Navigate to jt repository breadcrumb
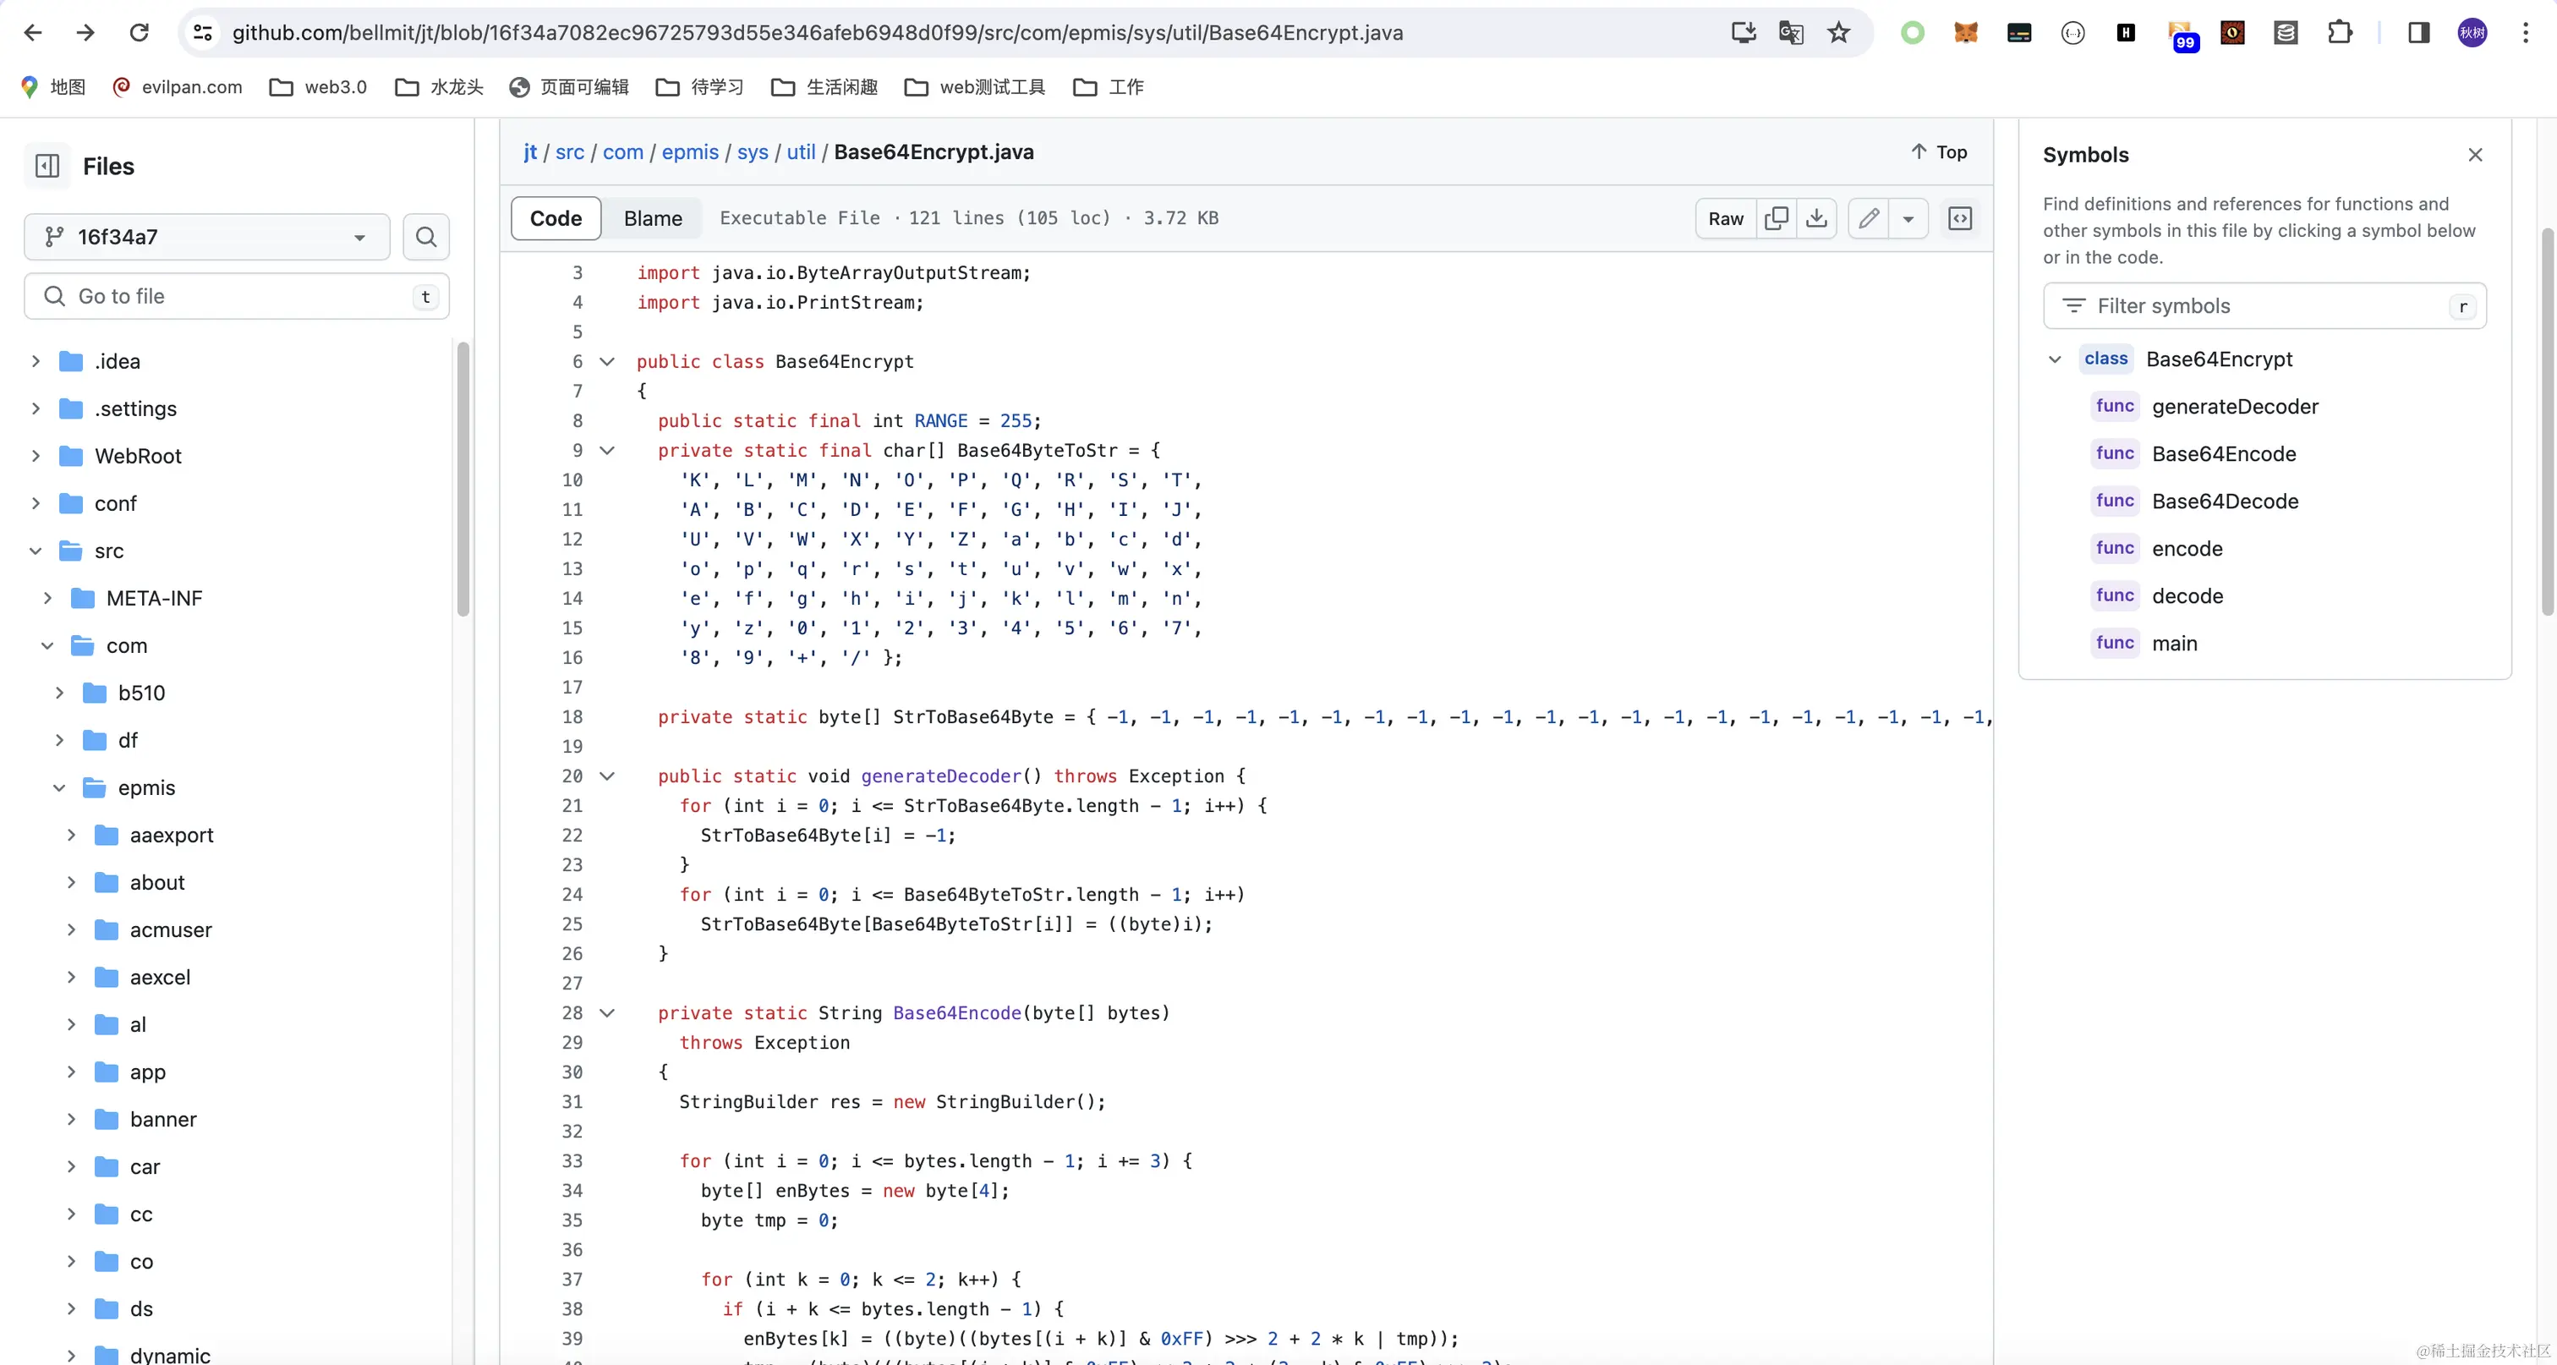 click(x=530, y=152)
